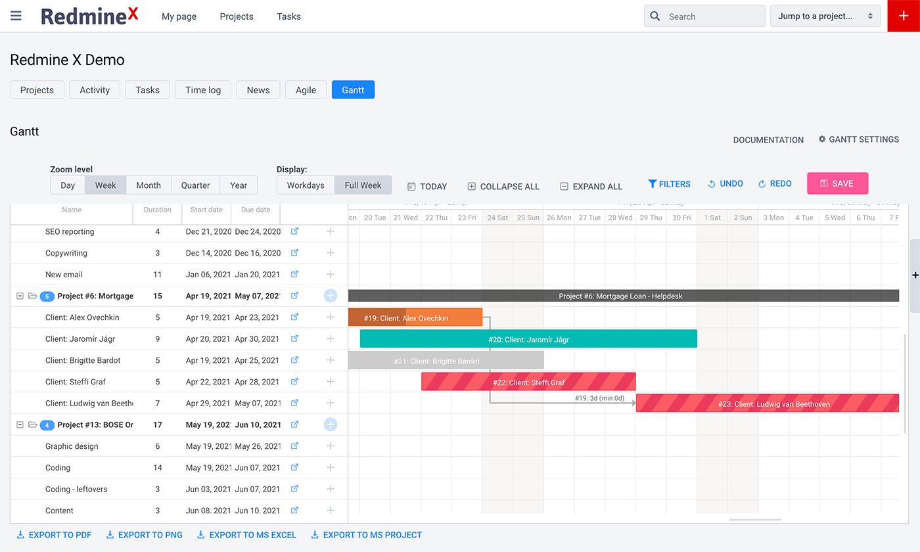The width and height of the screenshot is (920, 552).
Task: Jump to Today in timeline
Action: coord(427,187)
